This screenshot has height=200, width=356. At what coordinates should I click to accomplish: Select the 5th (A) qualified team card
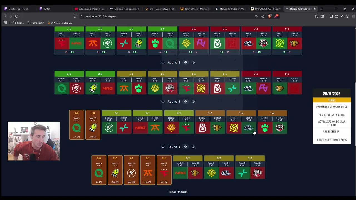(x=164, y=170)
